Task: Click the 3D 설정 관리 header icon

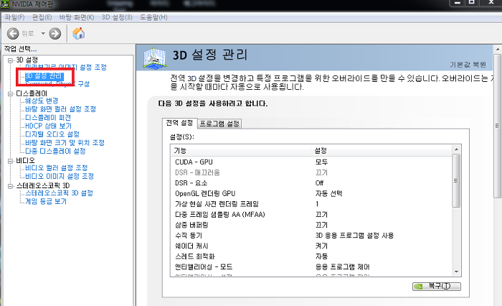Action: pyautogui.click(x=155, y=57)
